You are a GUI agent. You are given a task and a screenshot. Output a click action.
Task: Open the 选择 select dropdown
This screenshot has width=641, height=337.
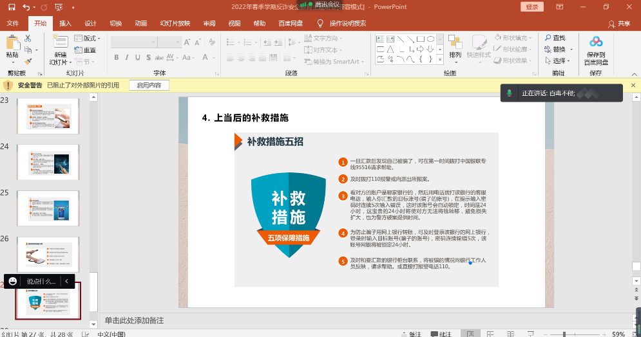pos(555,61)
